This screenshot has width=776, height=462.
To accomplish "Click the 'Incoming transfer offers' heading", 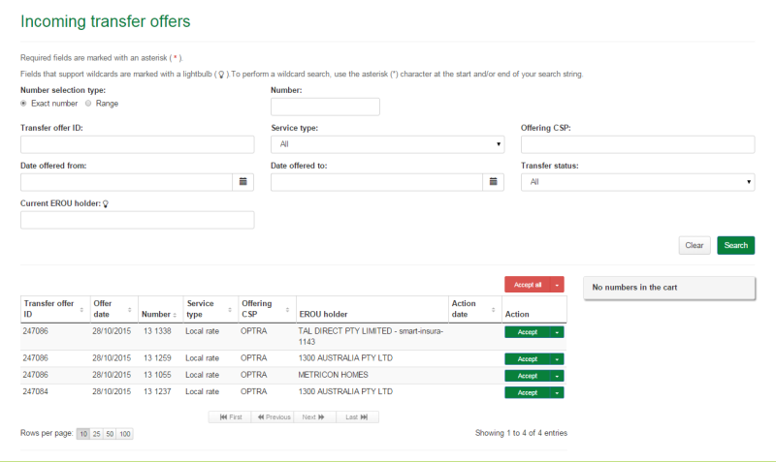I will coord(105,21).
